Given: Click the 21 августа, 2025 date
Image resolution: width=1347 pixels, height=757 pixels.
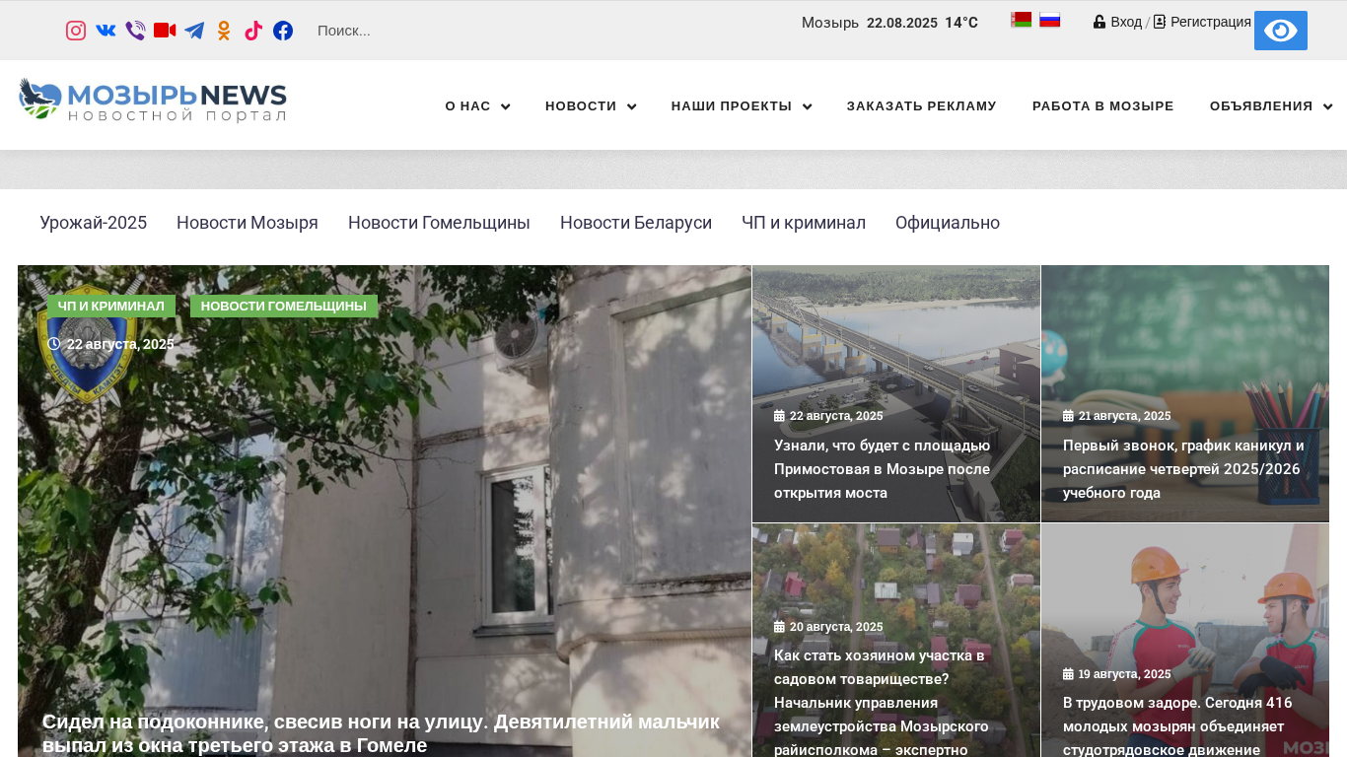Looking at the screenshot, I should click(1117, 416).
